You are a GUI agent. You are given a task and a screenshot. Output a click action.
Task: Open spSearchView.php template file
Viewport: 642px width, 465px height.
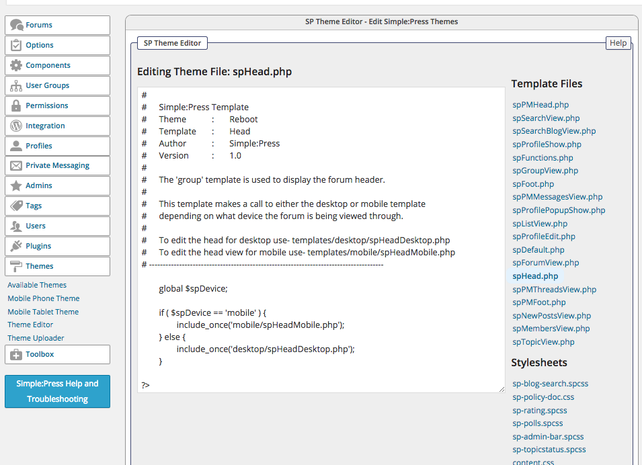point(546,118)
